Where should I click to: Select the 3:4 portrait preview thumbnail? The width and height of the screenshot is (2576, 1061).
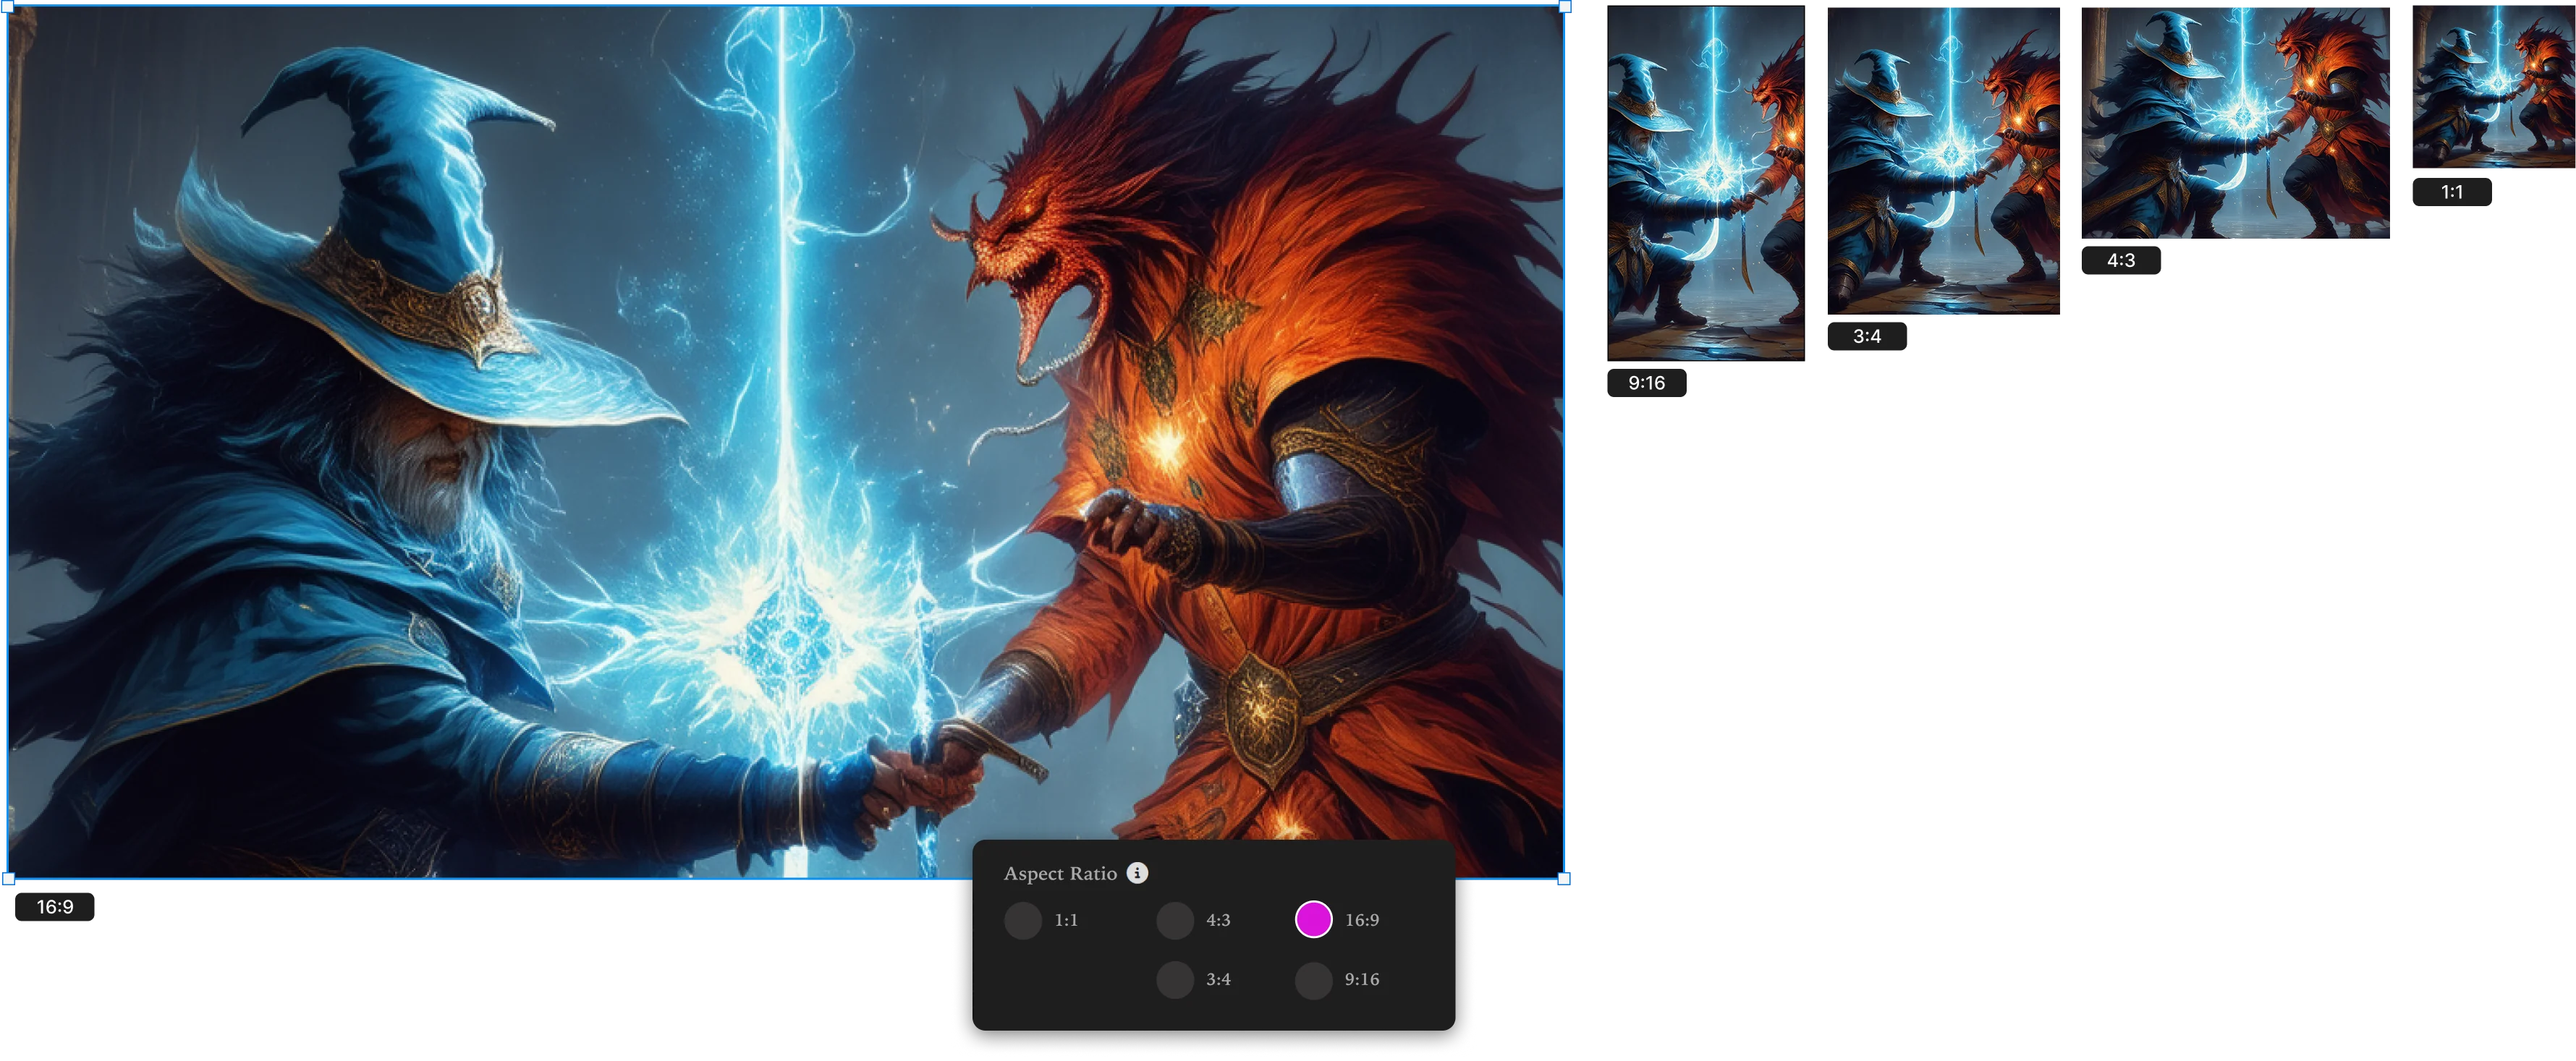pyautogui.click(x=1943, y=160)
